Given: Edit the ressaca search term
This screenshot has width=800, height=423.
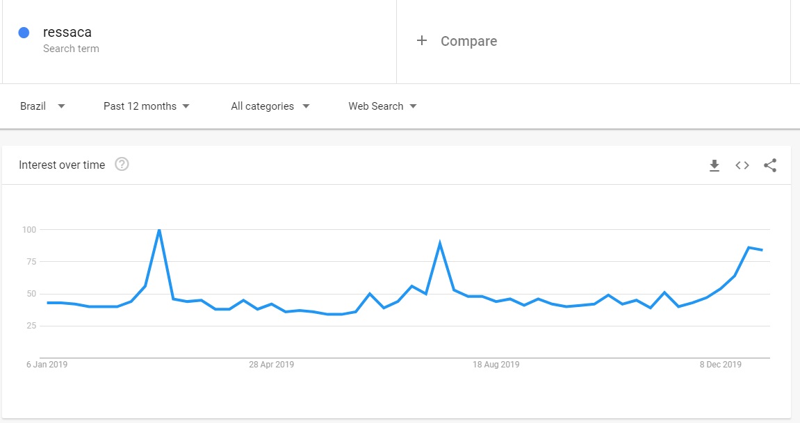Looking at the screenshot, I should tap(67, 32).
